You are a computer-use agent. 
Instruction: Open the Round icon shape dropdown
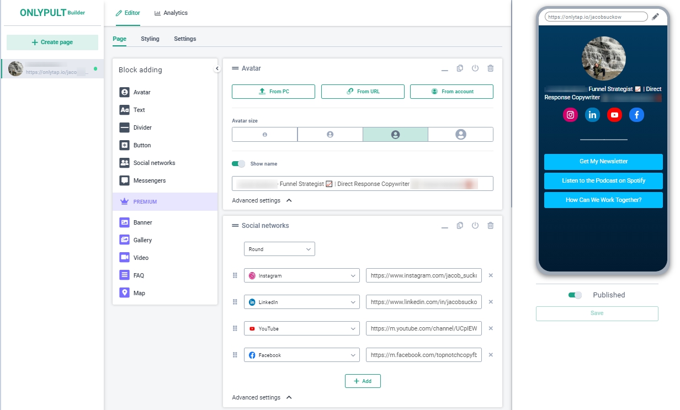pyautogui.click(x=279, y=249)
